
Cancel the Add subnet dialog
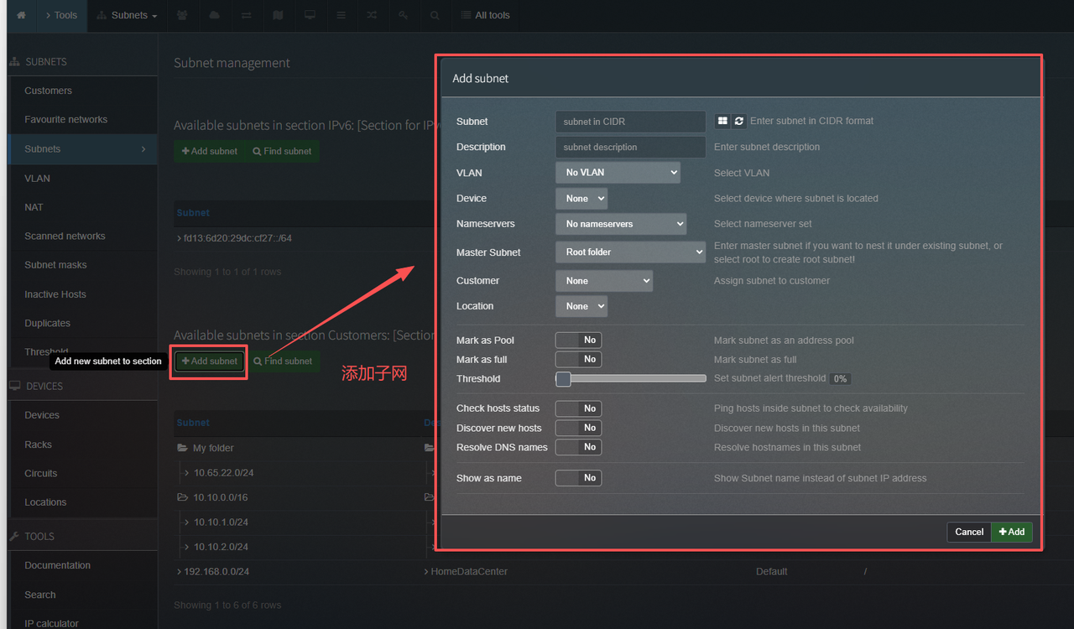[x=969, y=532]
